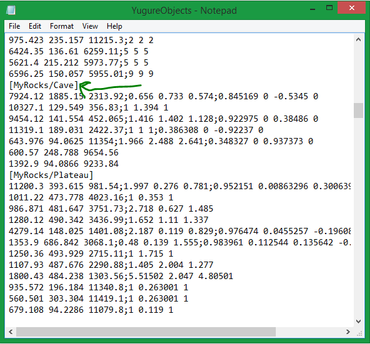Open the Help menu
Image resolution: width=370 pixels, height=344 pixels.
(x=114, y=26)
